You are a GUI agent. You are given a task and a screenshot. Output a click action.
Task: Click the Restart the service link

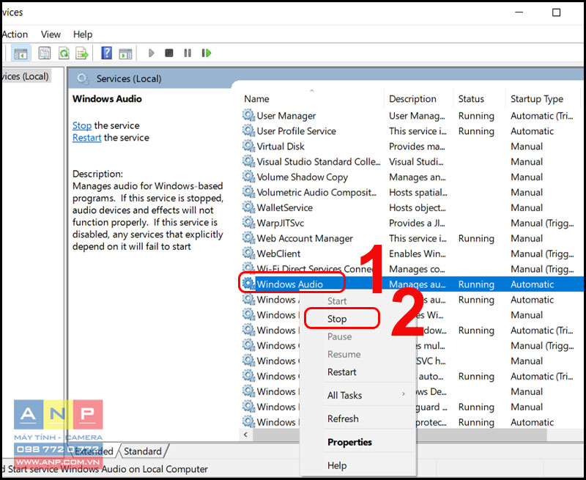[86, 138]
